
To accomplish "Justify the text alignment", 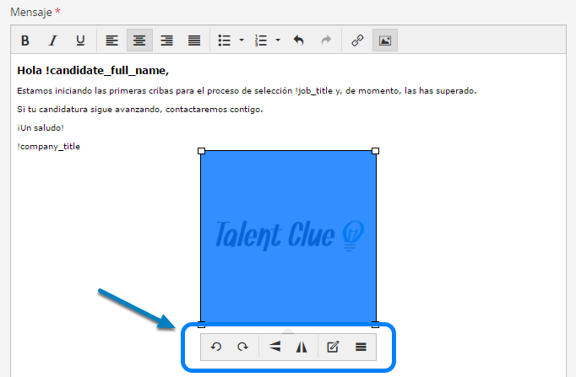I will click(194, 40).
